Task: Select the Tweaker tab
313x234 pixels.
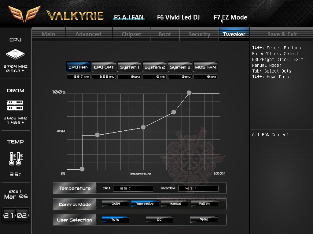Action: 234,34
